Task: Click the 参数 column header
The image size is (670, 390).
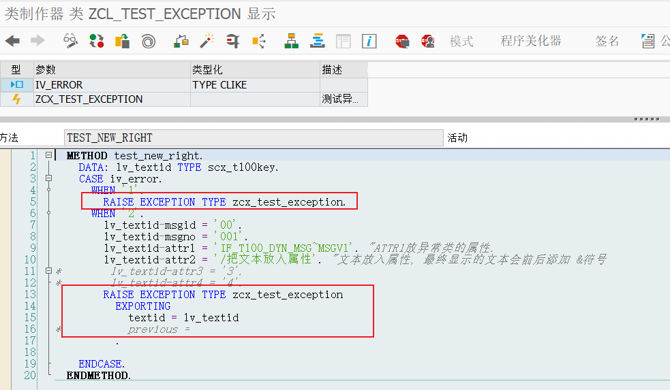Action: click(112, 69)
